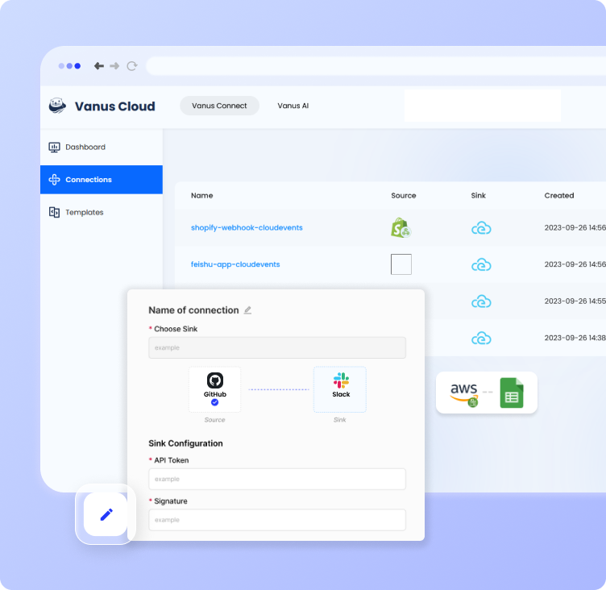Image resolution: width=606 pixels, height=590 pixels.
Task: Open shopify-webhook-cloudevents connection link
Action: (247, 228)
